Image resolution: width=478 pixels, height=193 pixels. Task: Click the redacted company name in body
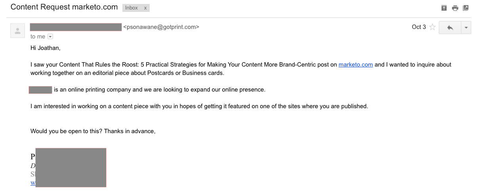click(40, 90)
